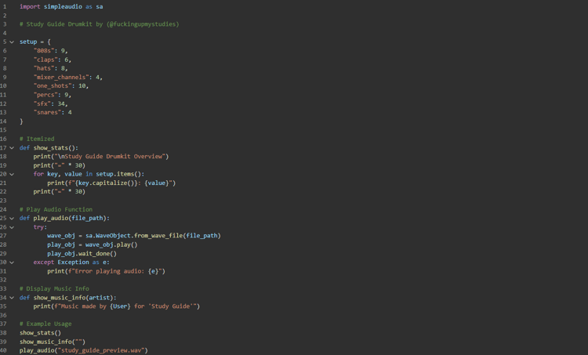
Task: Collapse the except block fold chevron
Action: [12, 263]
